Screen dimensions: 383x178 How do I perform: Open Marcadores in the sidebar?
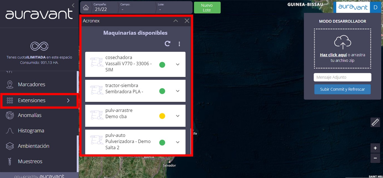pos(39,84)
